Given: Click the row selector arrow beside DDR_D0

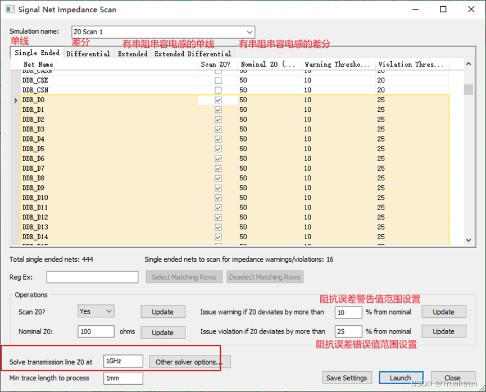Looking at the screenshot, I should click(x=16, y=99).
